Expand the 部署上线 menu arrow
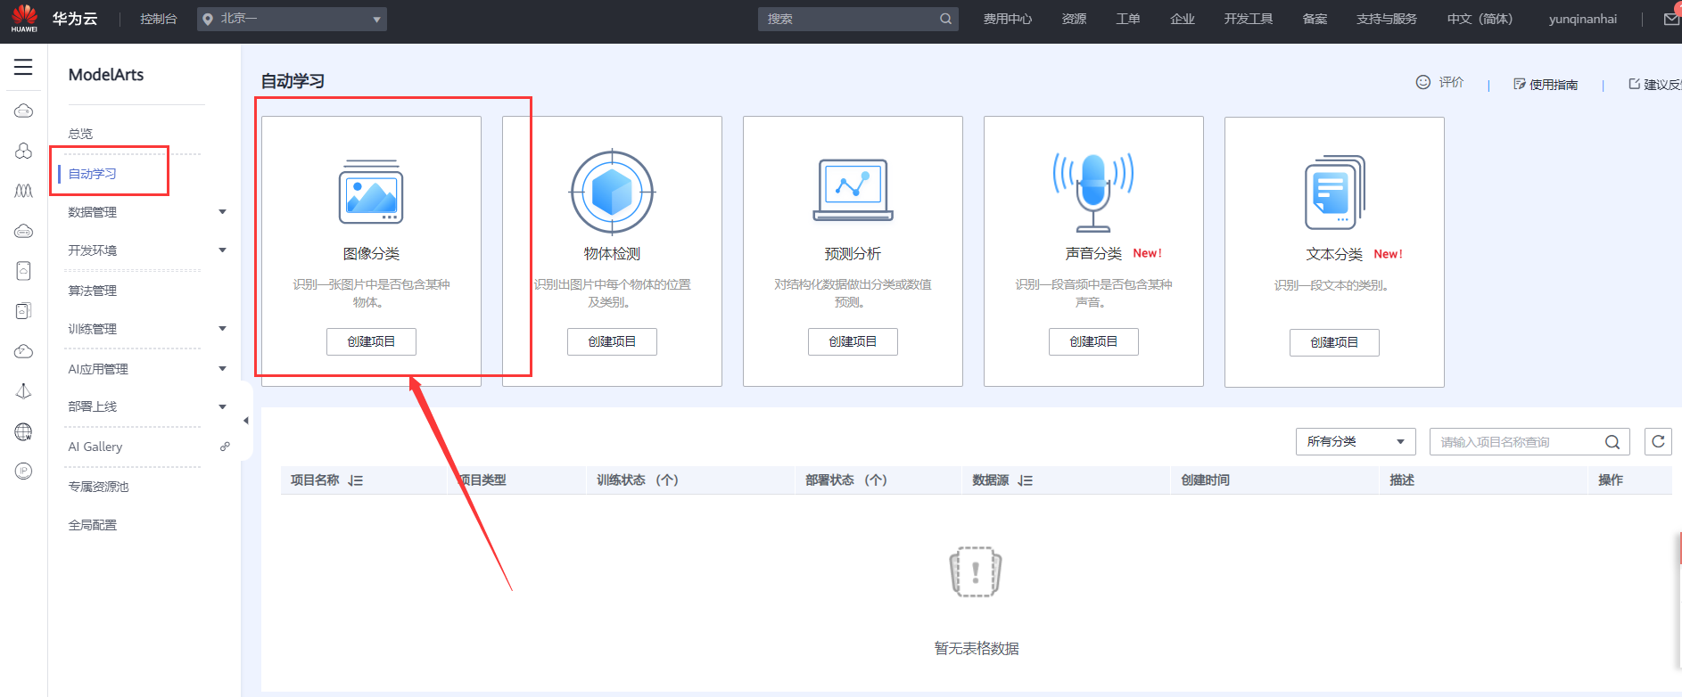 click(223, 407)
